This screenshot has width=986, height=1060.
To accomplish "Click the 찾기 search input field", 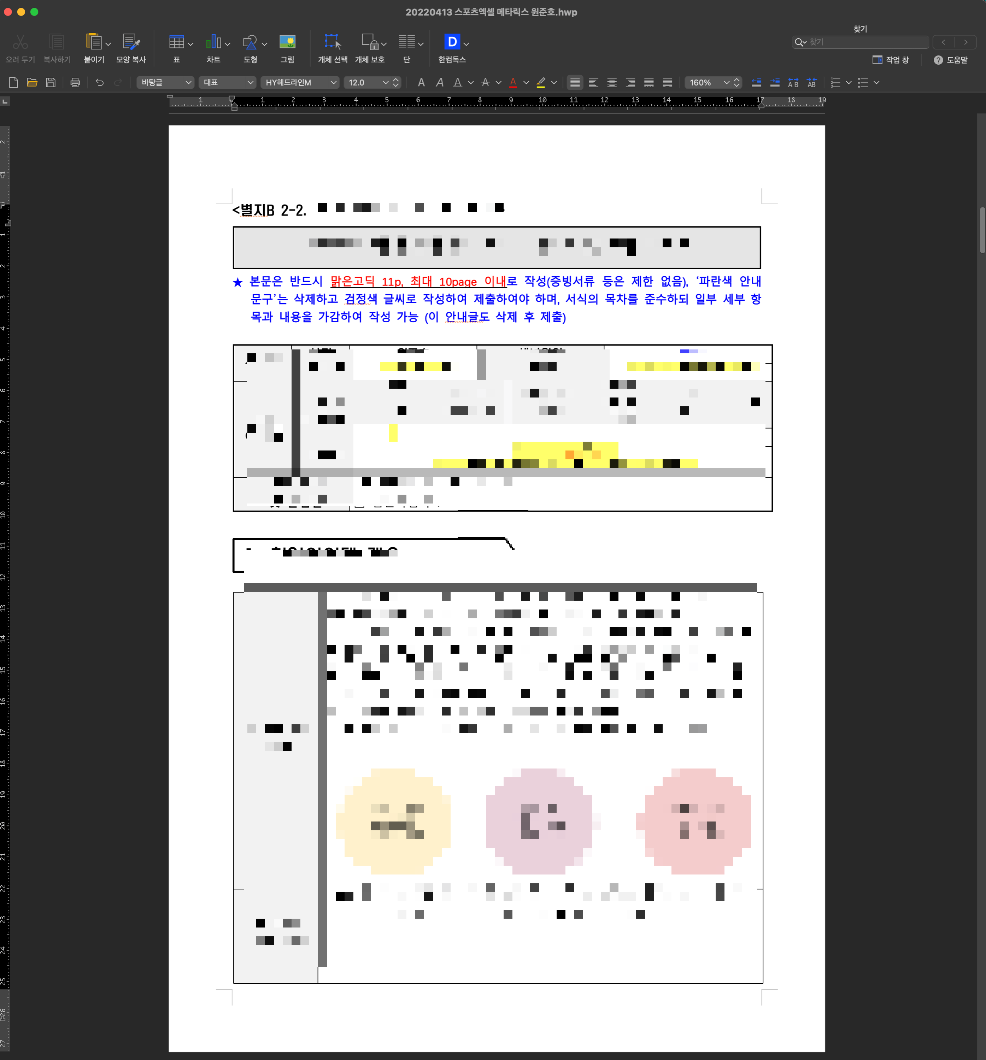I will point(861,42).
